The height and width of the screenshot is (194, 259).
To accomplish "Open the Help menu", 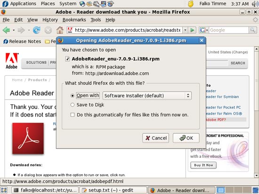I will click(x=110, y=20).
